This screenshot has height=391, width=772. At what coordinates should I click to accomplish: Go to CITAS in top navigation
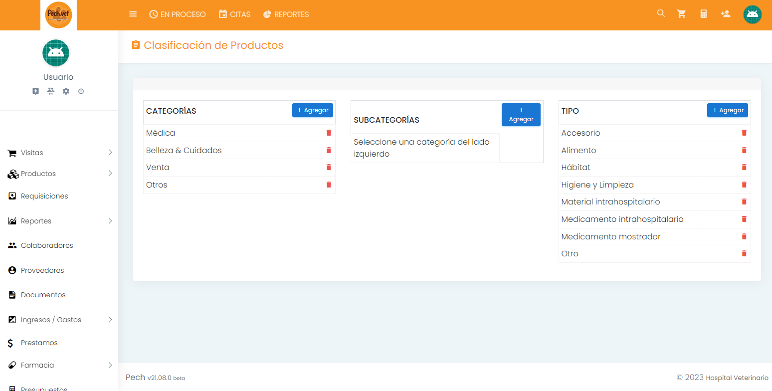(x=234, y=14)
